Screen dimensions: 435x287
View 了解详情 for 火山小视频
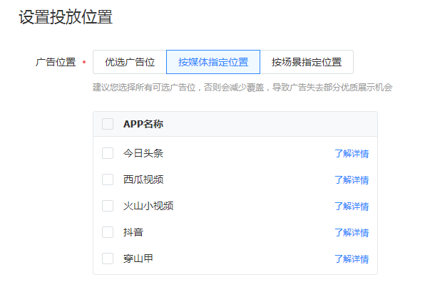pos(352,207)
